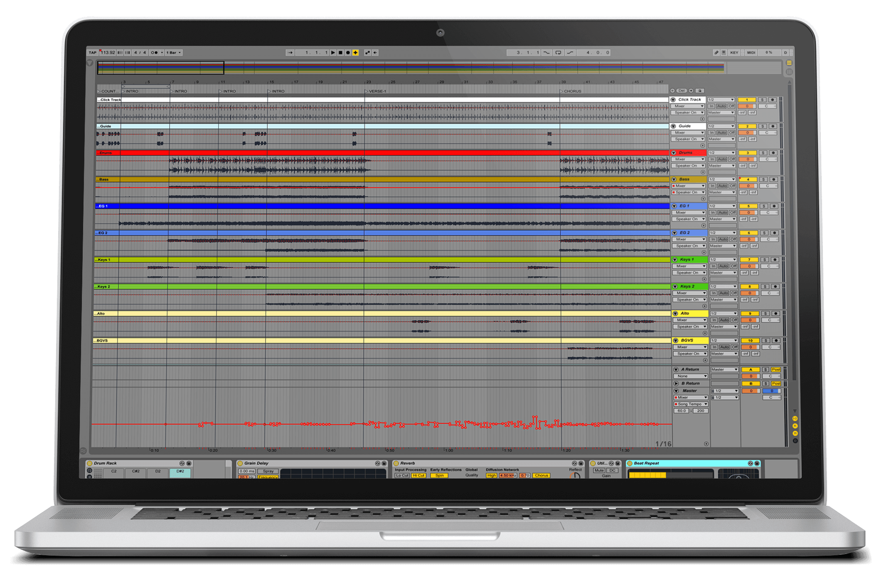
Task: Click the Play button in transport
Action: pos(333,53)
